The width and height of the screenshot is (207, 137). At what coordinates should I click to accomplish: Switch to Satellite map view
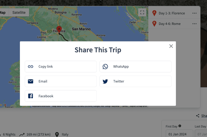19,12
